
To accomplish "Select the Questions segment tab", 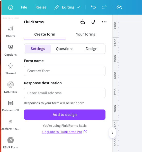I will click(x=65, y=49).
